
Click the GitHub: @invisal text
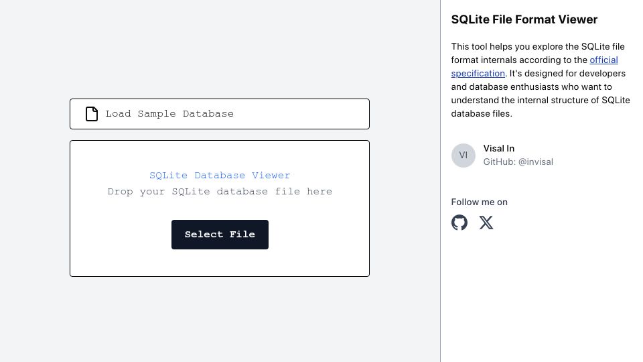518,162
